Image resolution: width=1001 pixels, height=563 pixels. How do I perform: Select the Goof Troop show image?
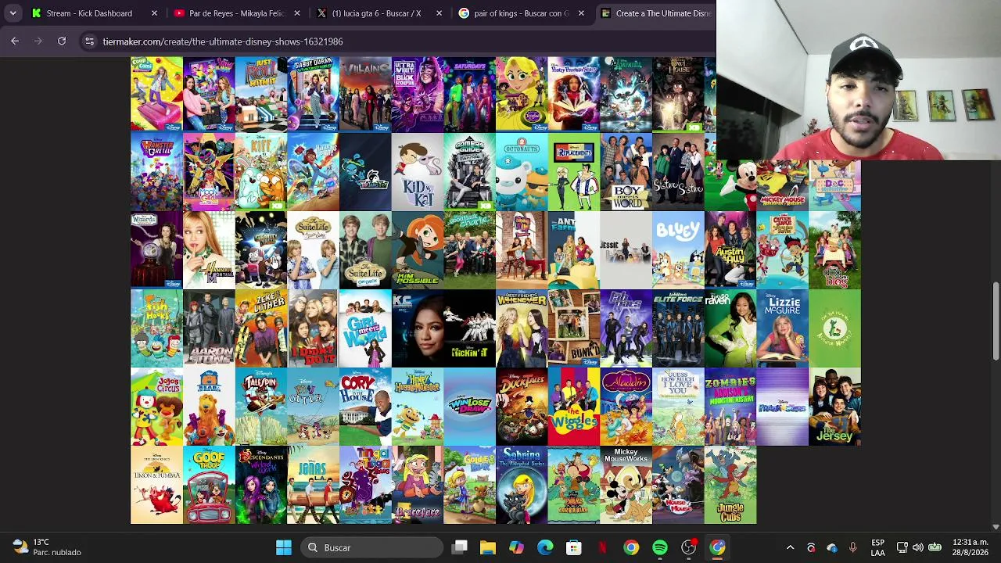click(x=209, y=485)
